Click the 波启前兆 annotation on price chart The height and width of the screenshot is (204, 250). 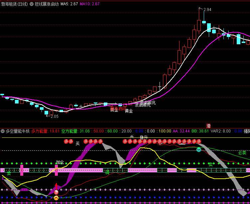[143, 105]
